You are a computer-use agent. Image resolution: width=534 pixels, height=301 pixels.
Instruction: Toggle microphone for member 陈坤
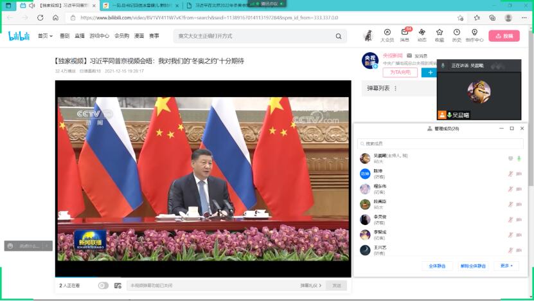coord(510,174)
